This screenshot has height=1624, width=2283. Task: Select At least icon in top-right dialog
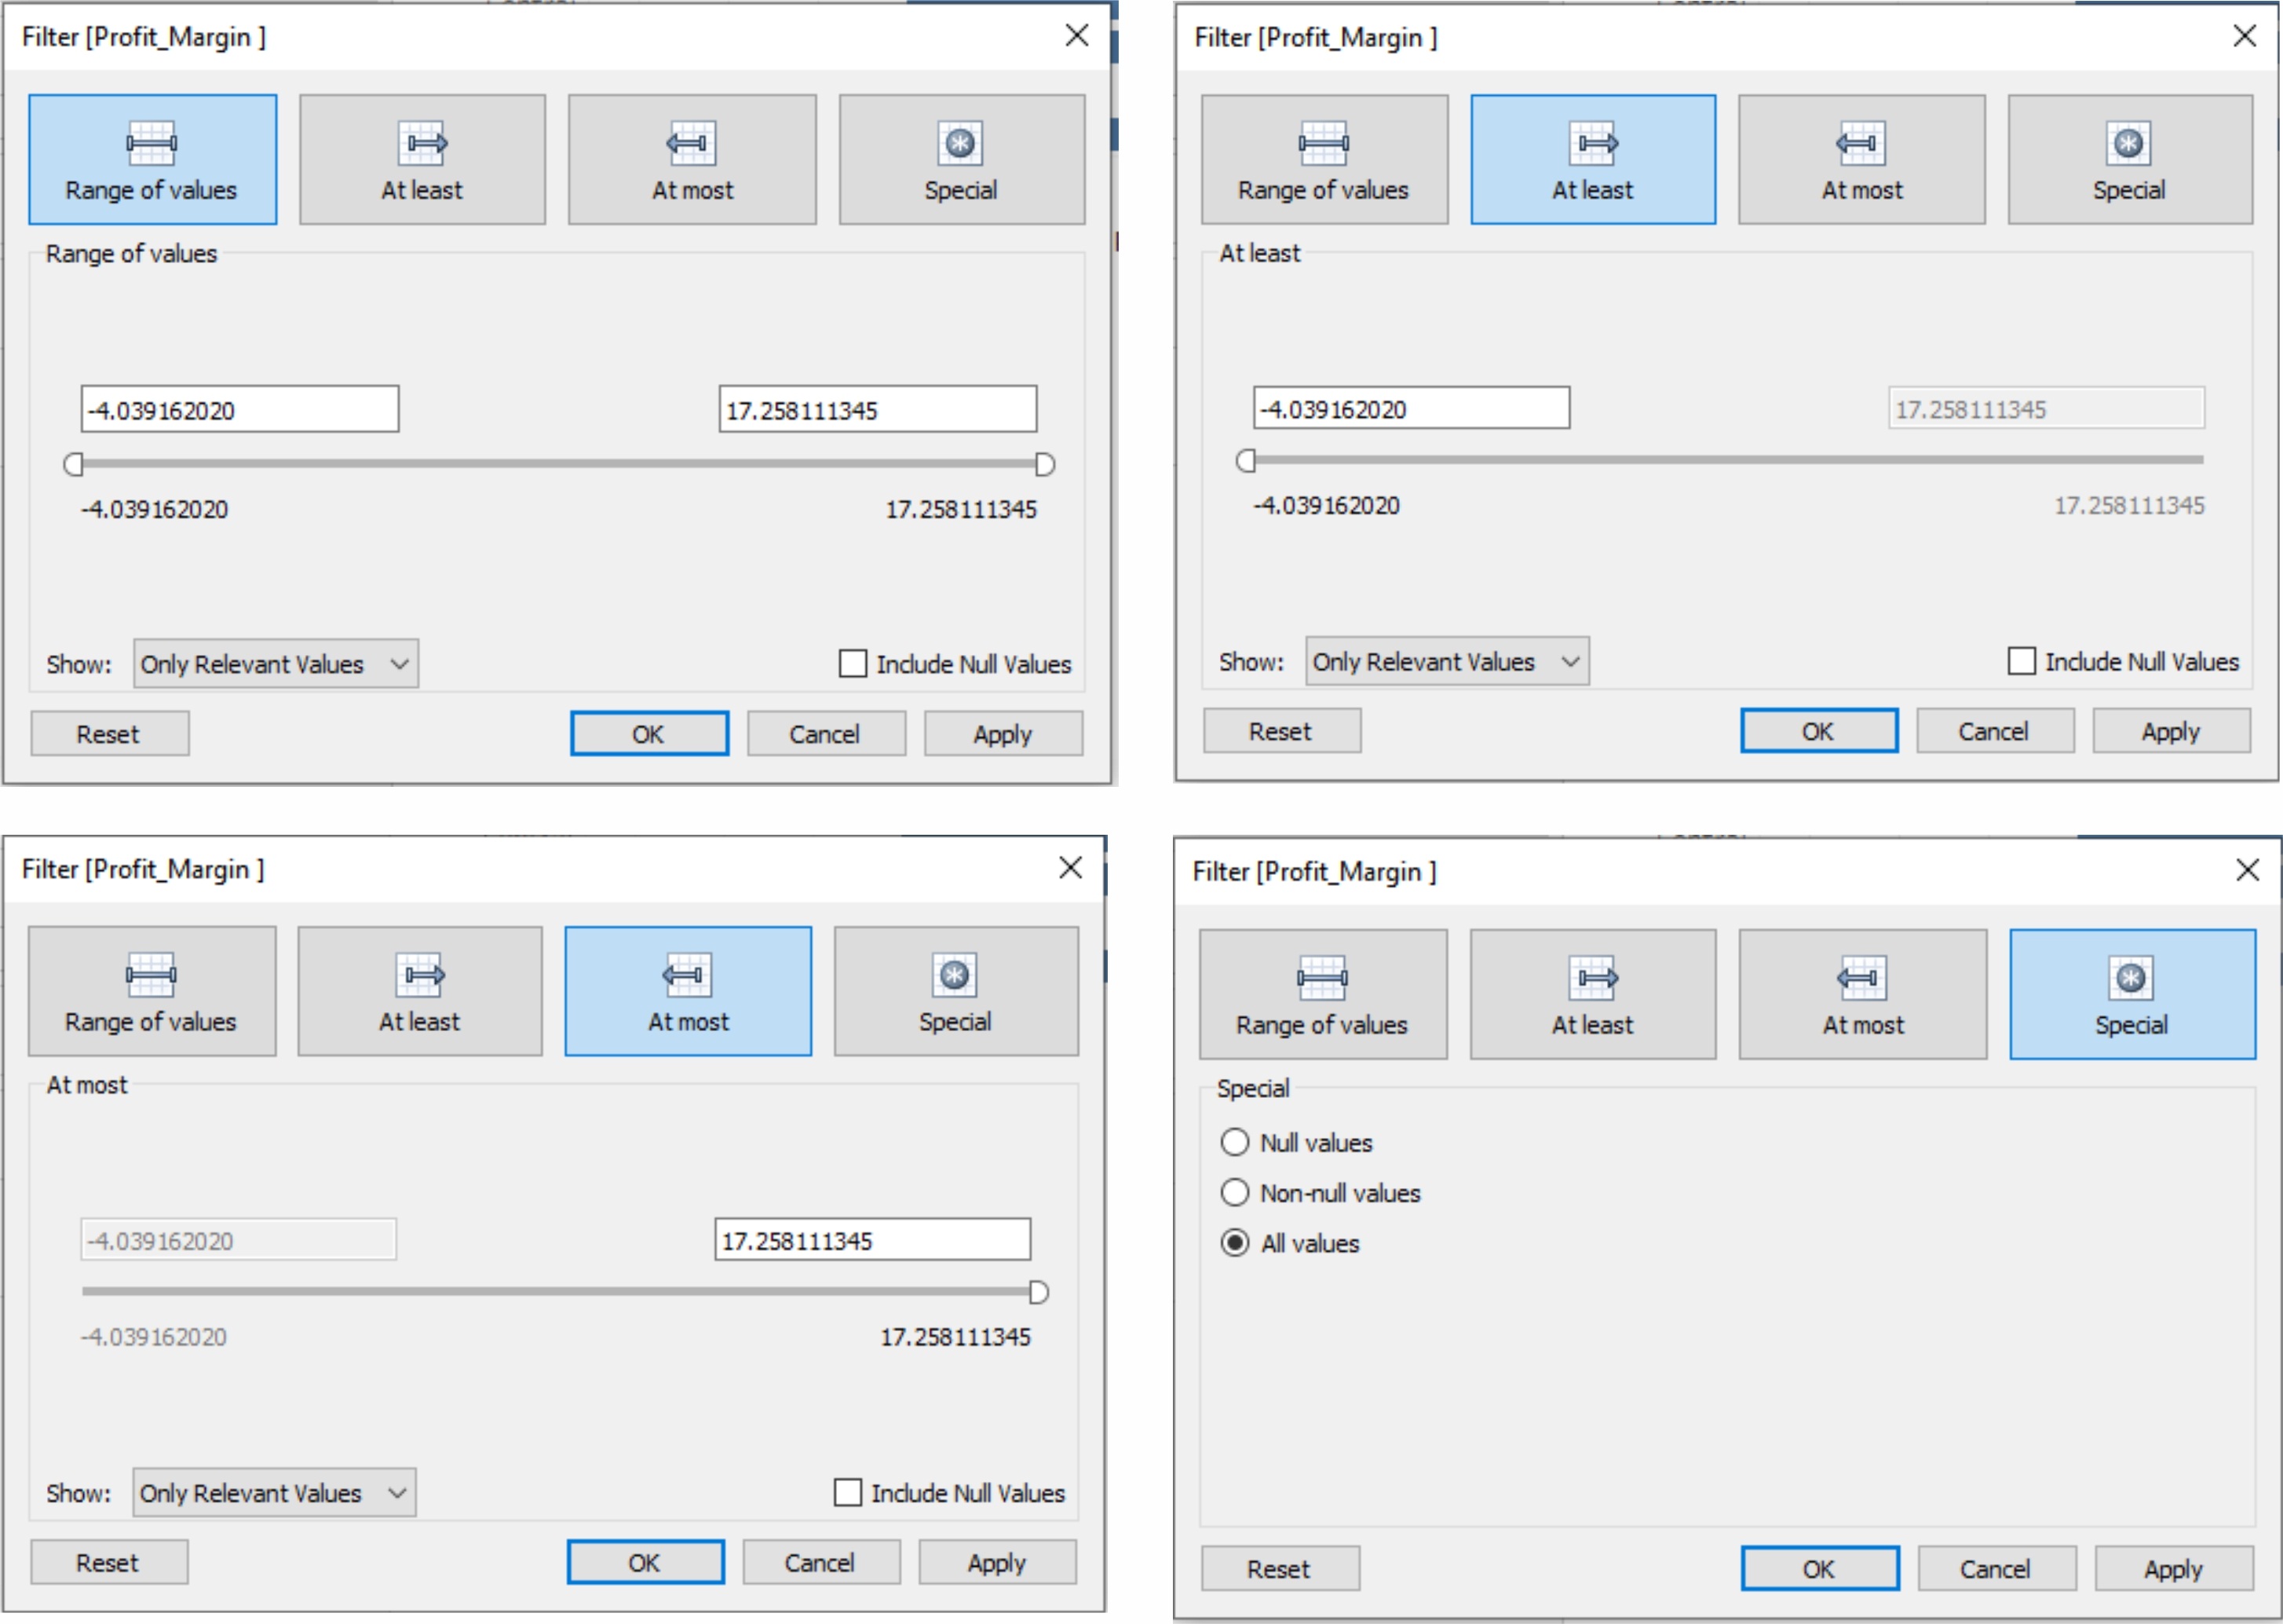click(1593, 160)
